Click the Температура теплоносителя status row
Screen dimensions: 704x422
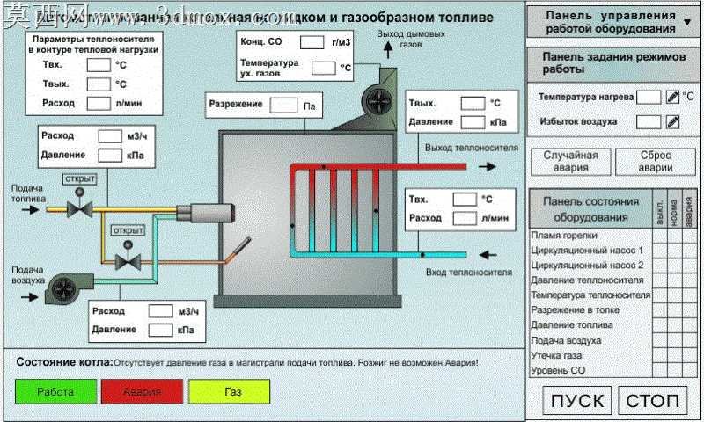pyautogui.click(x=612, y=295)
